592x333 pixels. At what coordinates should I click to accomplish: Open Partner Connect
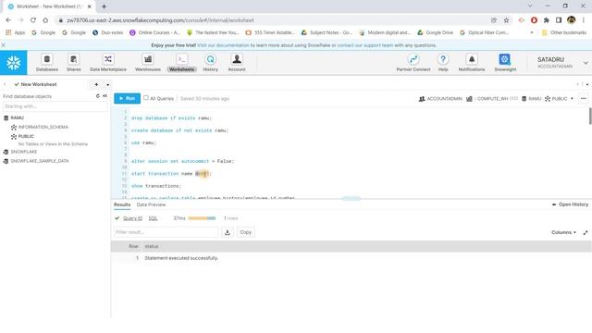413,63
